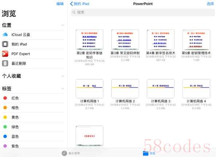This screenshot has width=216, height=157.
Task: Select the 红色 red tag
Action: tap(33, 98)
